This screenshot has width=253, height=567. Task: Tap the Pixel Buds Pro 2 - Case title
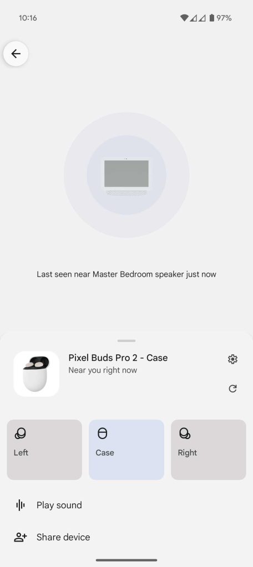pos(118,357)
